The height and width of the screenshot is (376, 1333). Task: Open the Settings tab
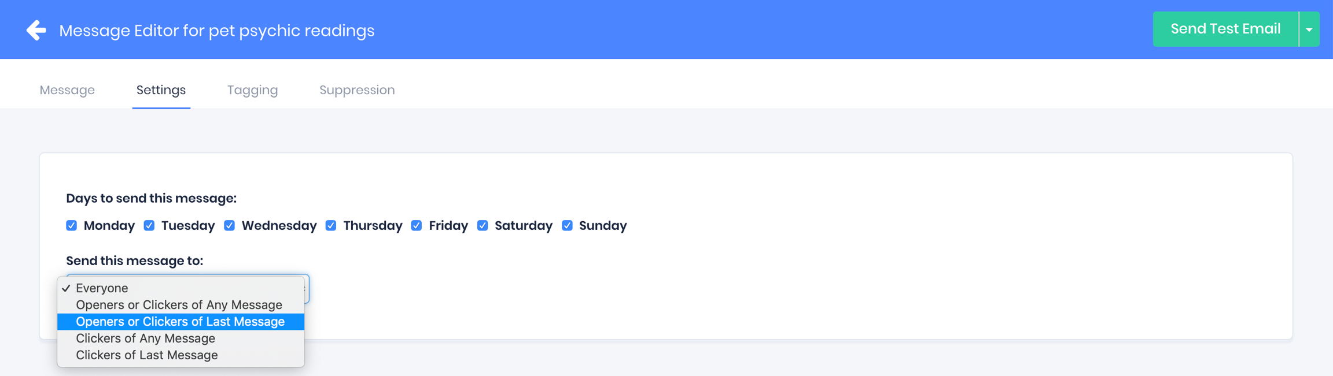161,90
